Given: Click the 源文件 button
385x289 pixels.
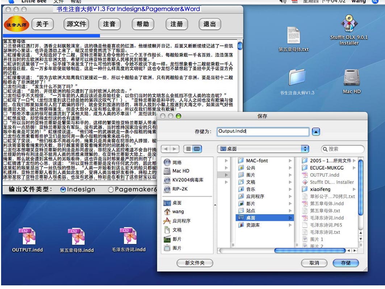Looking at the screenshot, I should coord(76,24).
